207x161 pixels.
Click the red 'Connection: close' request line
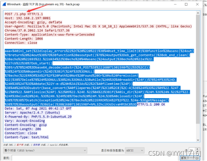[x=21, y=43]
